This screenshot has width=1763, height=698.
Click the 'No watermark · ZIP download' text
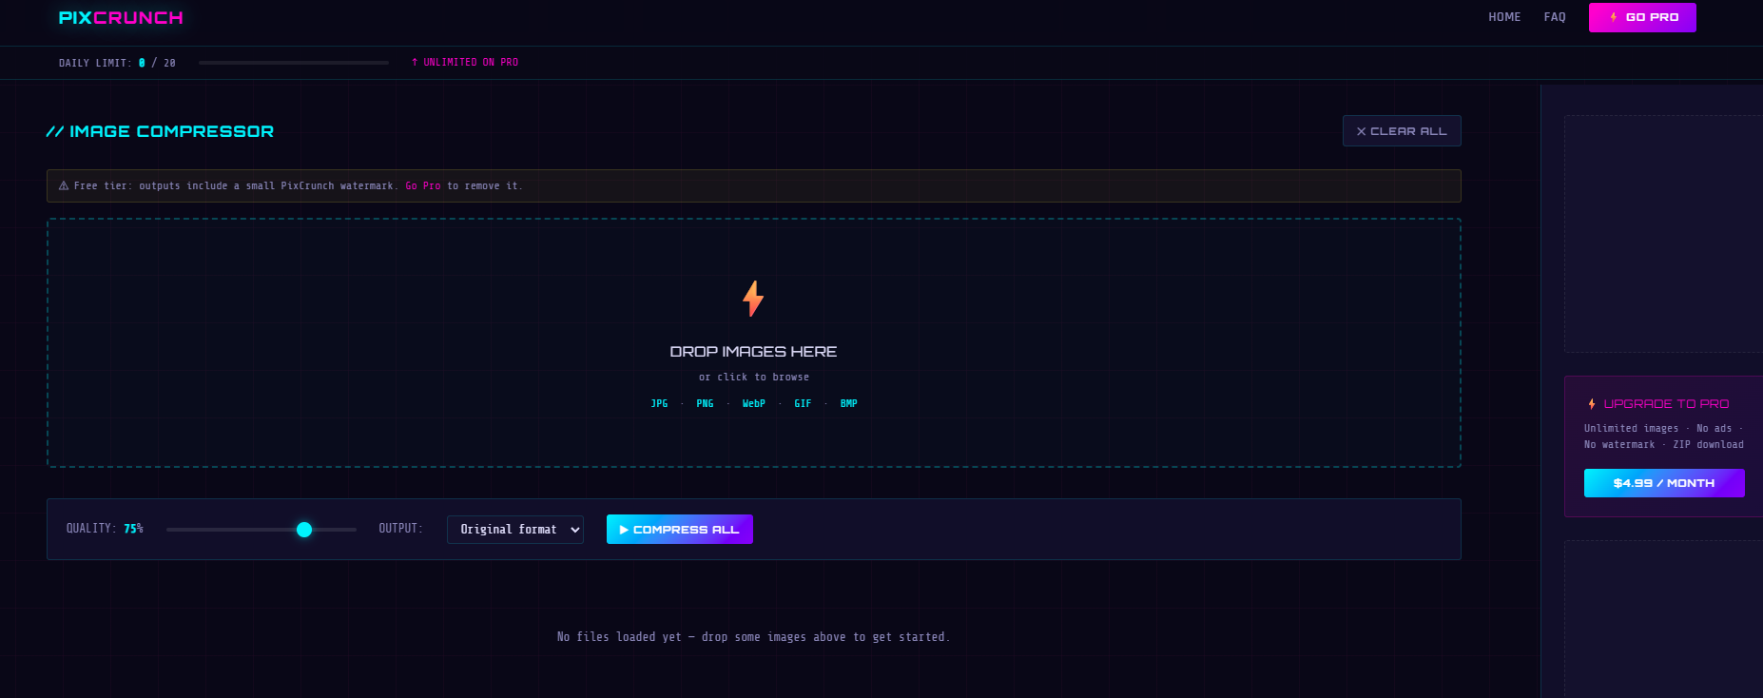point(1664,445)
